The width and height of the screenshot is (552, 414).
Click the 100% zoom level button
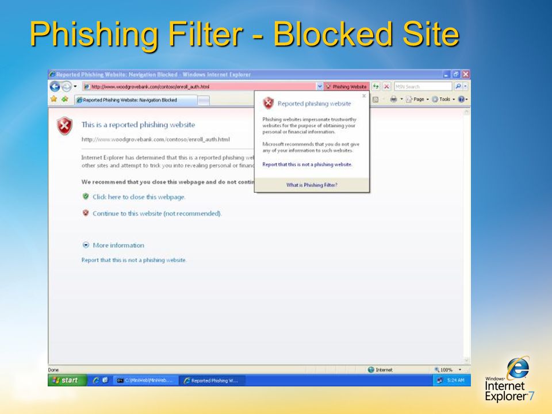[443, 370]
